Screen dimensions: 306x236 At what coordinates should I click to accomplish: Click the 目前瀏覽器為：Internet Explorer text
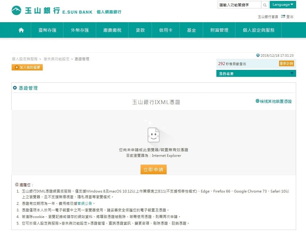(153, 156)
